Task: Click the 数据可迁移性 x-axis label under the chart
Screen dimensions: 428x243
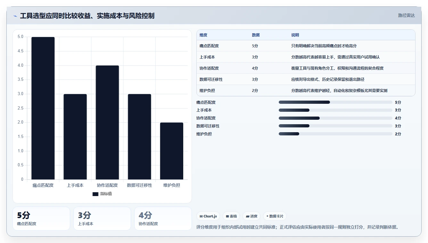Action: [139, 185]
